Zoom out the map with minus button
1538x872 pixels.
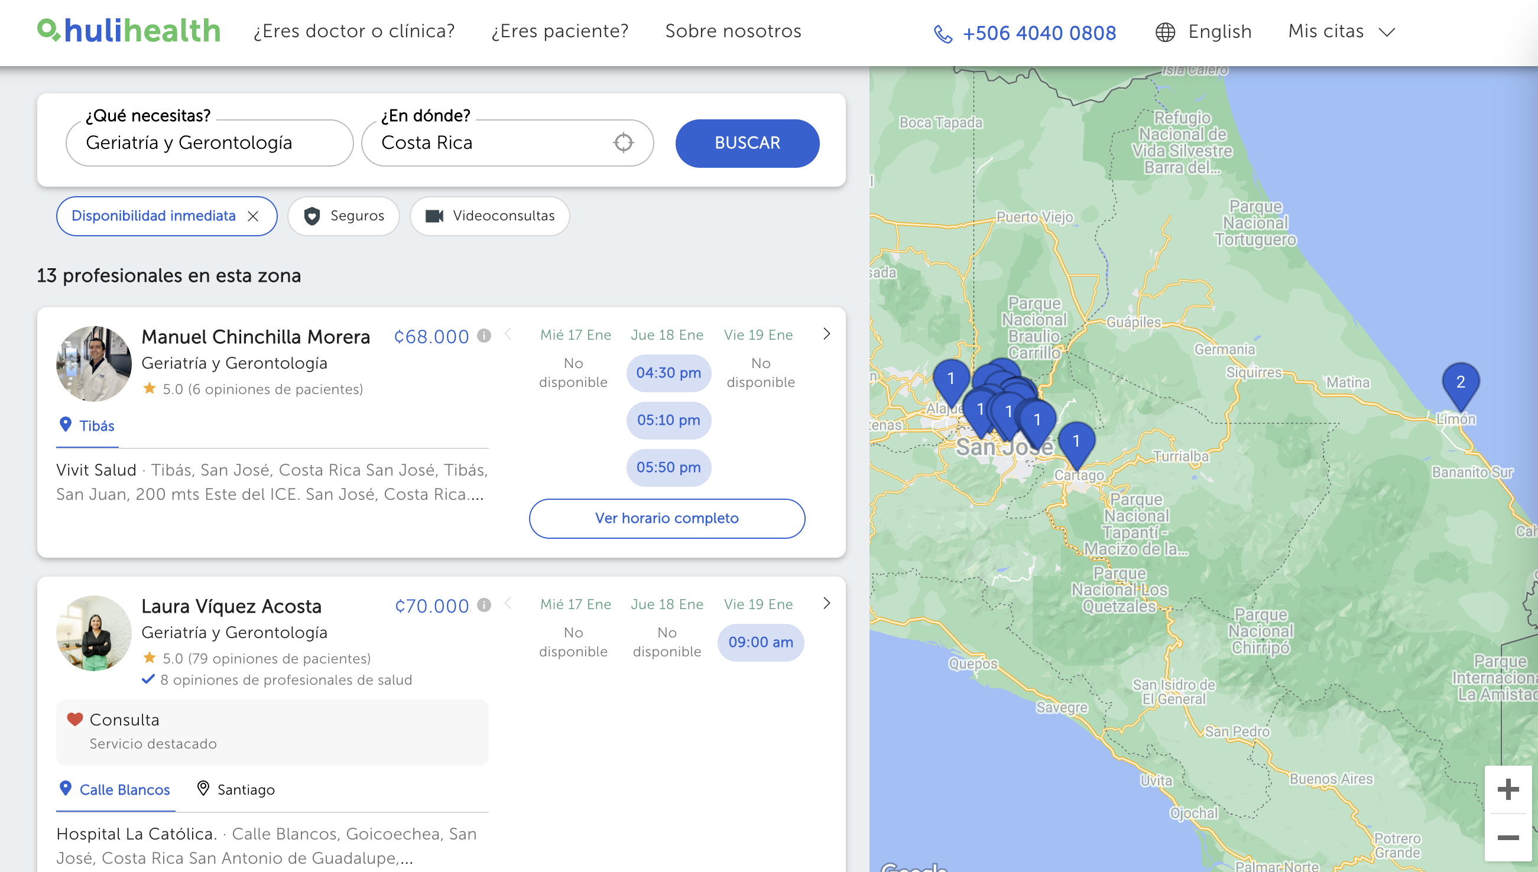(1507, 837)
